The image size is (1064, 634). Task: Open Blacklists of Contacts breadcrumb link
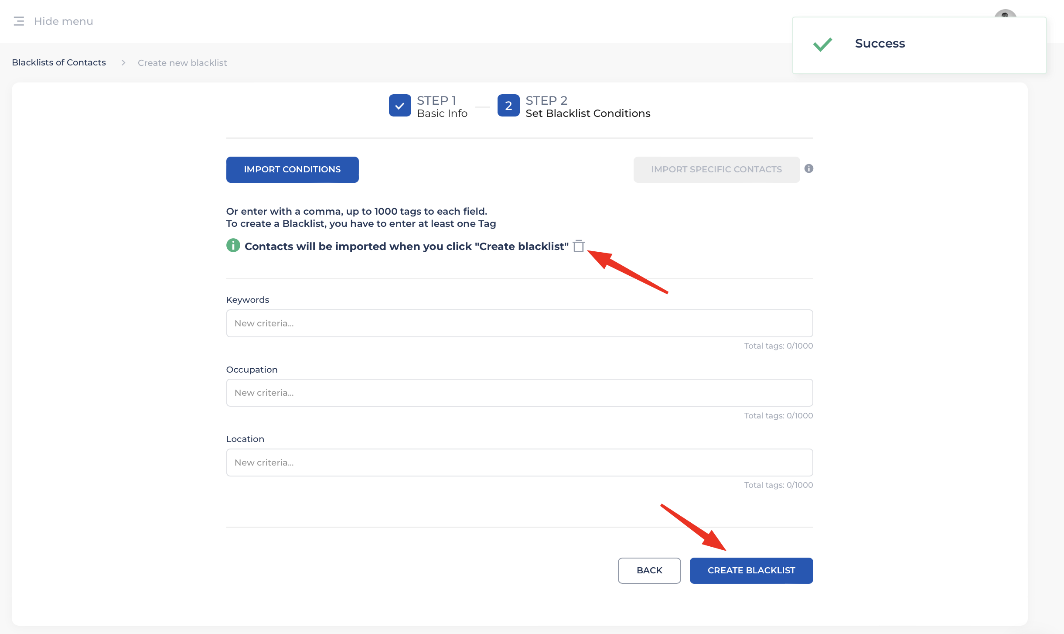59,62
